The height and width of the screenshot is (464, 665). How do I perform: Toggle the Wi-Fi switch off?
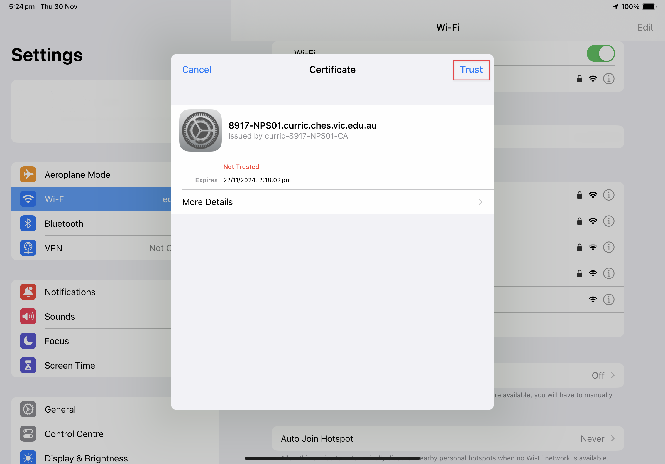click(x=600, y=53)
